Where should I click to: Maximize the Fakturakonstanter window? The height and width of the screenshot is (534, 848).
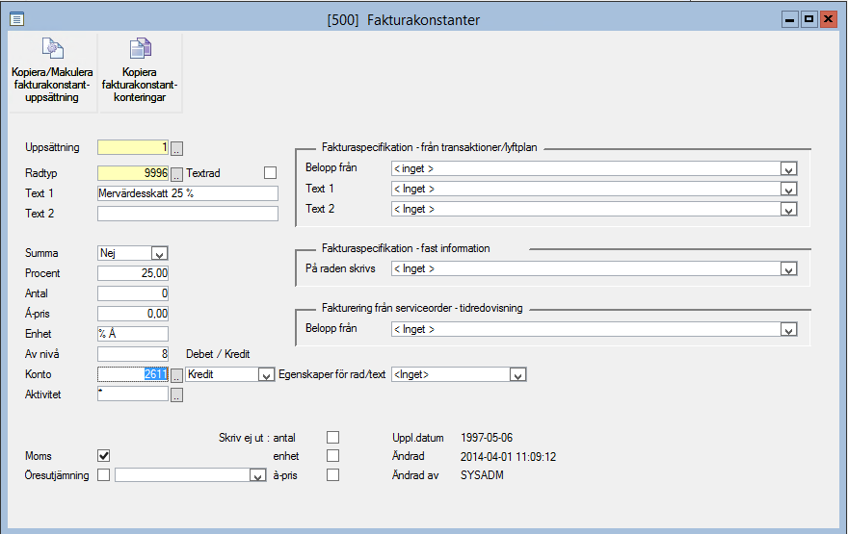809,19
